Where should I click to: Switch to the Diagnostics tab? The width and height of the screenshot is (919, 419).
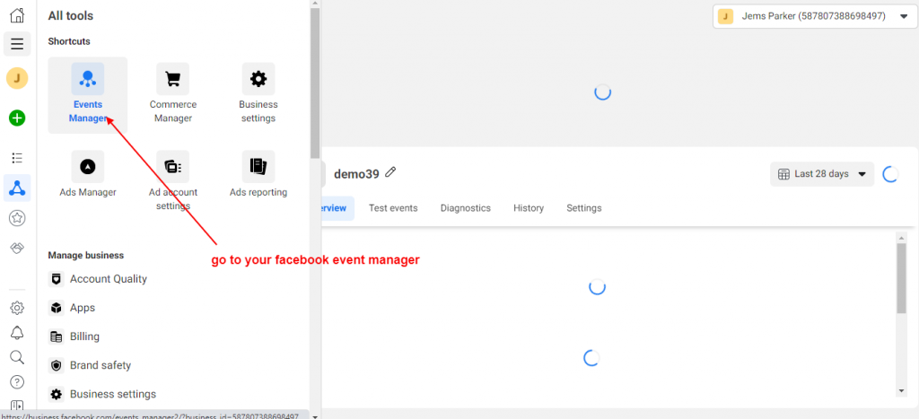tap(466, 208)
